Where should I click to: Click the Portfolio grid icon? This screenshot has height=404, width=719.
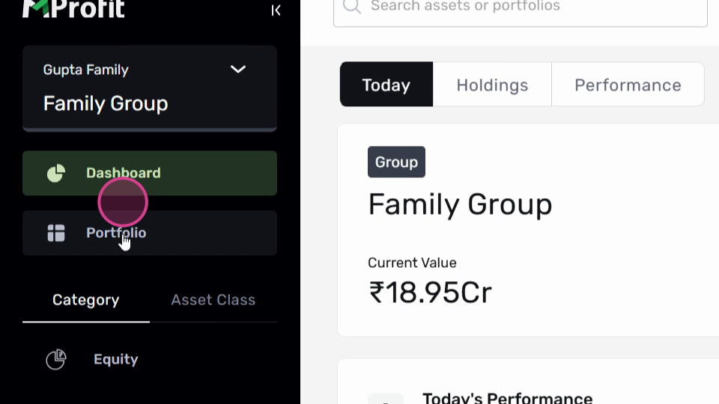(x=56, y=233)
